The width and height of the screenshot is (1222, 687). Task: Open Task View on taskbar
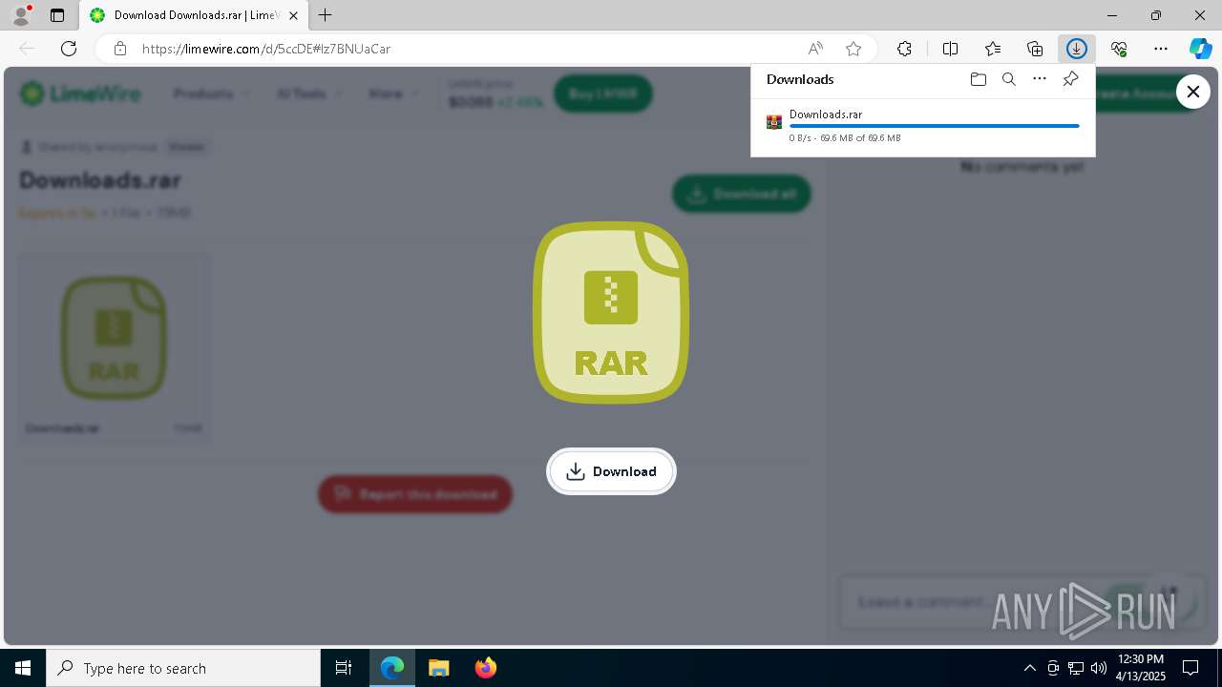coord(344,668)
